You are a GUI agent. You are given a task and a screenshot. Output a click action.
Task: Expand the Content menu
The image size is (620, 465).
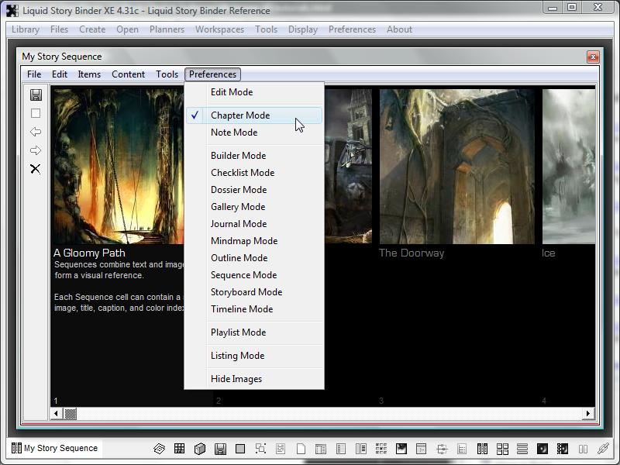tap(128, 74)
